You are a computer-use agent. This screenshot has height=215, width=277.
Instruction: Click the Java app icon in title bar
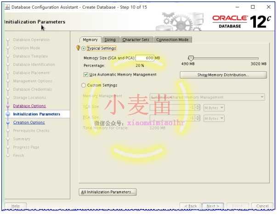(x=7, y=7)
